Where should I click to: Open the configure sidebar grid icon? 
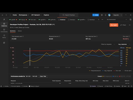(x=4, y=43)
